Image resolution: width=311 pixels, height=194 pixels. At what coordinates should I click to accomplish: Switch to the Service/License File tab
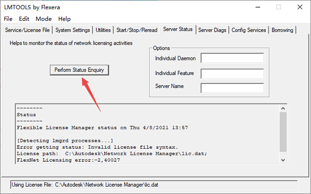(27, 30)
